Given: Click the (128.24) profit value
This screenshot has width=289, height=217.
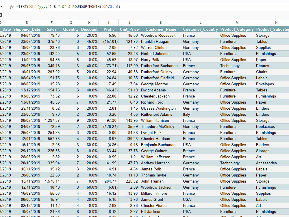Looking at the screenshot, I should coord(109,127).
